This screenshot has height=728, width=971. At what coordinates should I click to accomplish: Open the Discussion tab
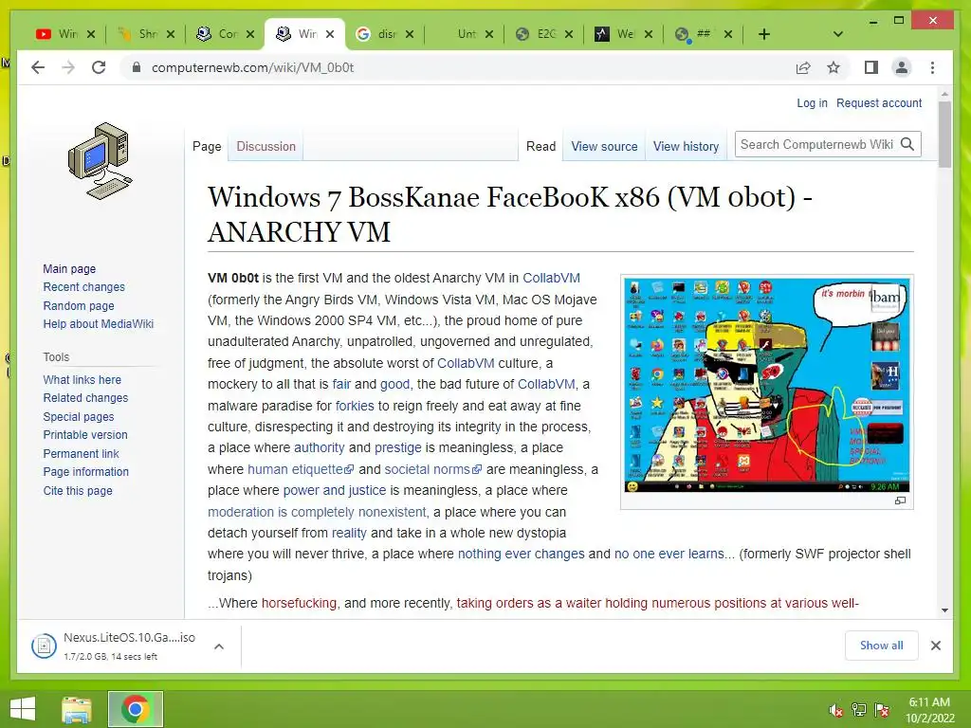266,147
